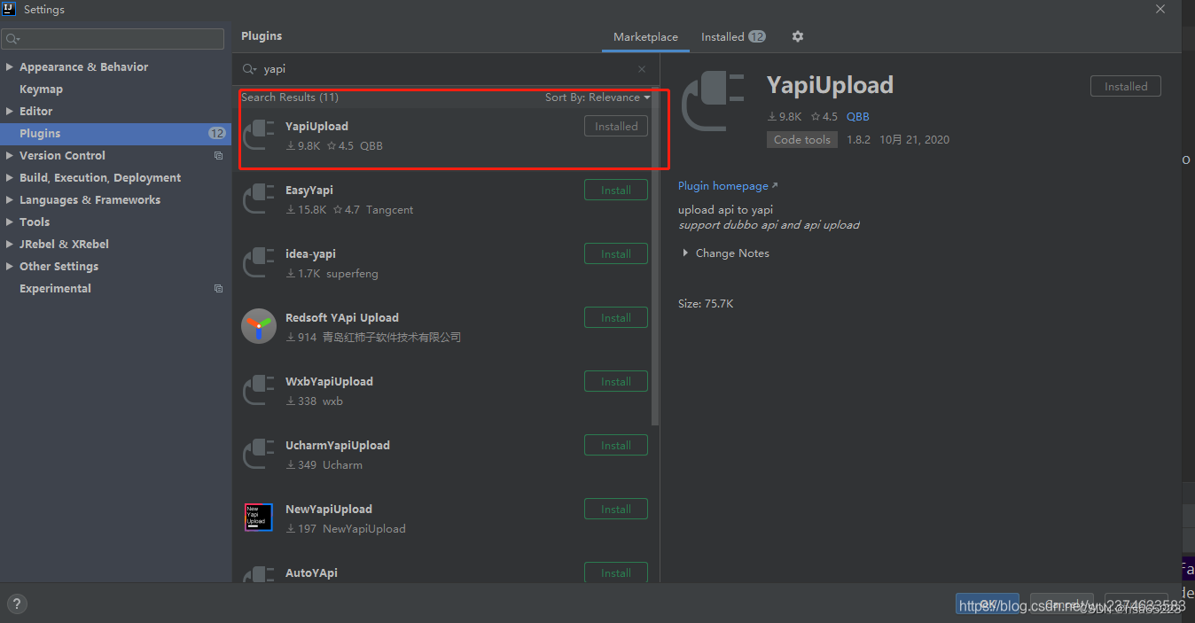Open the Plugin homepage link
Screen dimensions: 1195x623
pos(728,186)
